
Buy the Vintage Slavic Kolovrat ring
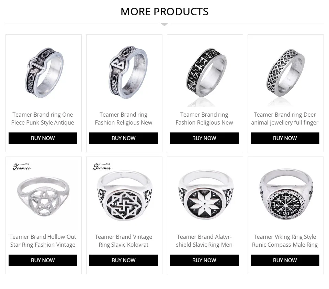click(124, 260)
